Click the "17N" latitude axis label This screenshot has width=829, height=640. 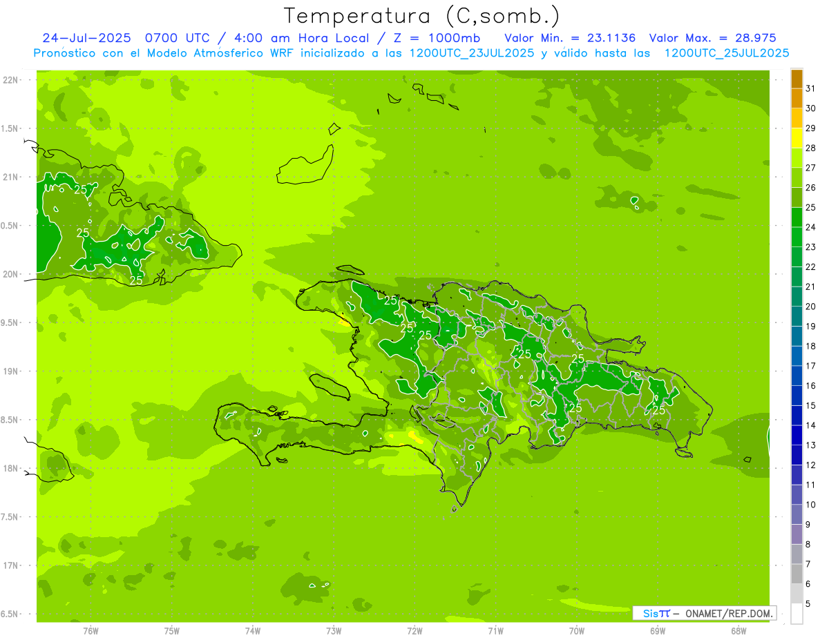(x=11, y=565)
